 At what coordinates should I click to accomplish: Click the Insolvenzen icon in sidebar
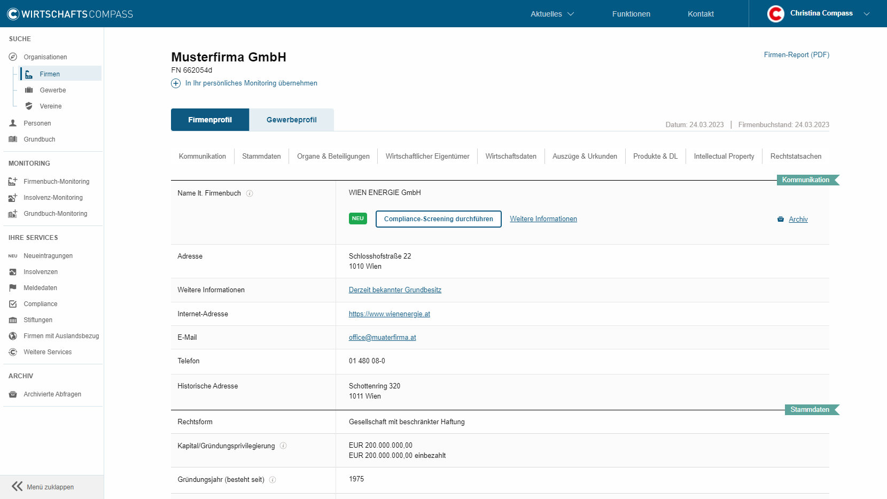[13, 271]
